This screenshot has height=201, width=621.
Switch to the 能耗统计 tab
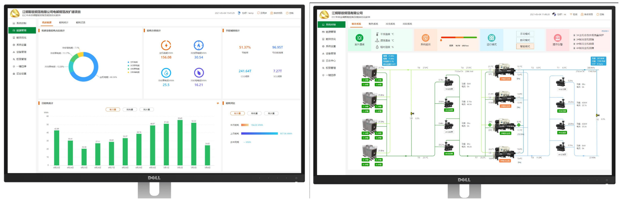[x=64, y=22]
